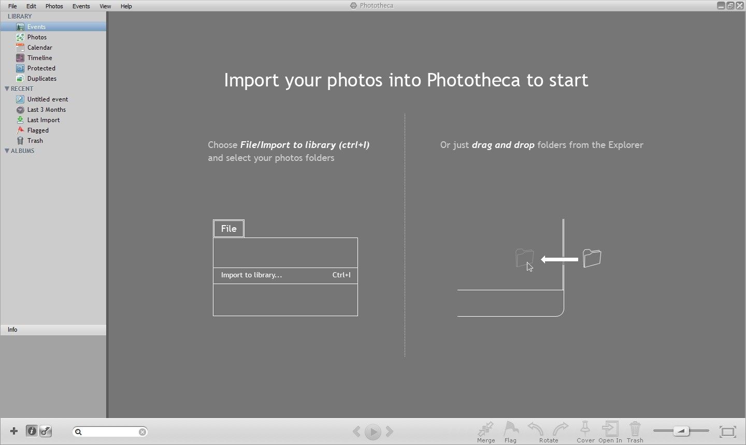Click the thumbnail size slider handle
This screenshot has width=746, height=445.
coord(682,431)
